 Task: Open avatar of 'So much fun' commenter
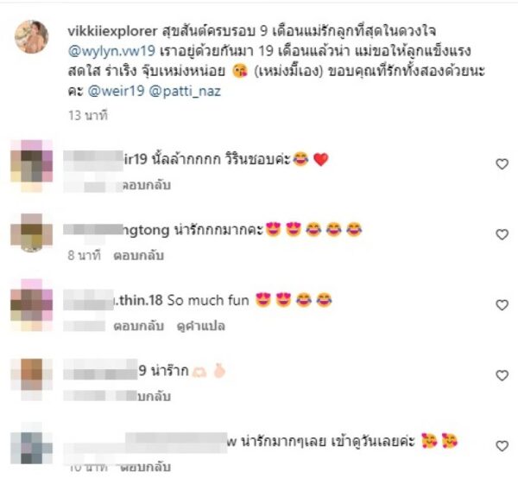coord(32,305)
